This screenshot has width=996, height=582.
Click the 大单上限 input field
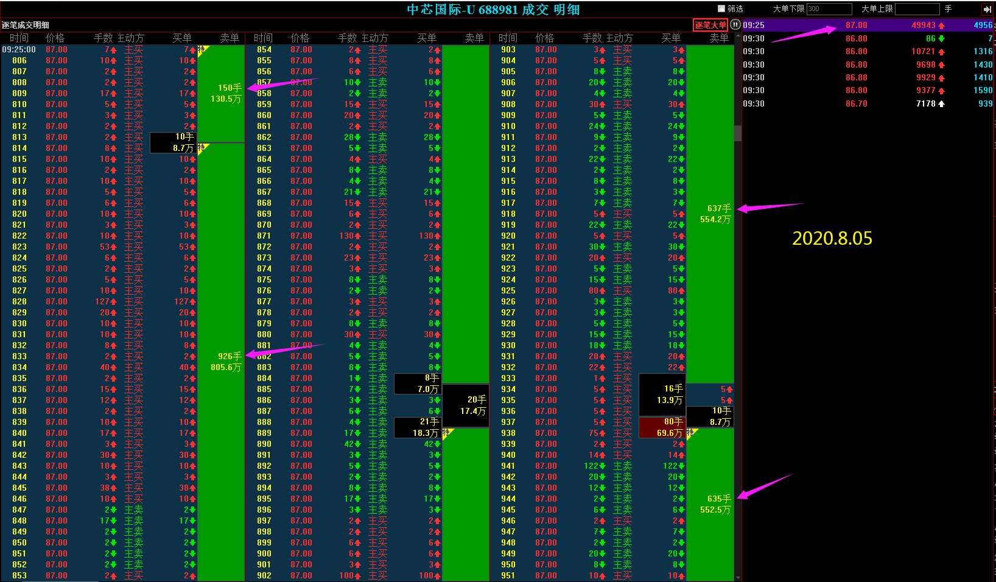pyautogui.click(x=917, y=9)
